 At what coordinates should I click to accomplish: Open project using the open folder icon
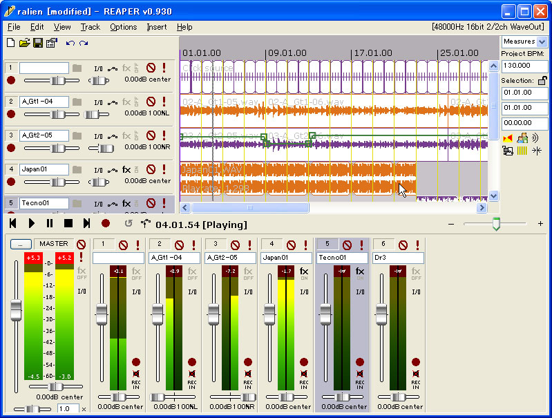[24, 43]
